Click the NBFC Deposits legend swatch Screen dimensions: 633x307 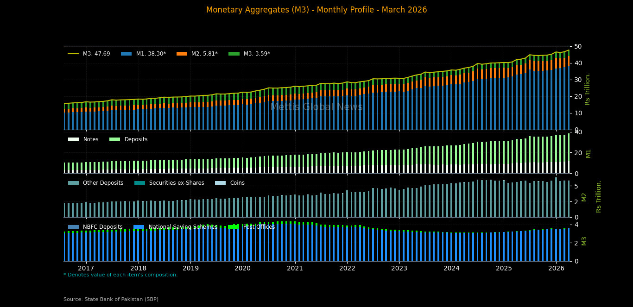73,227
